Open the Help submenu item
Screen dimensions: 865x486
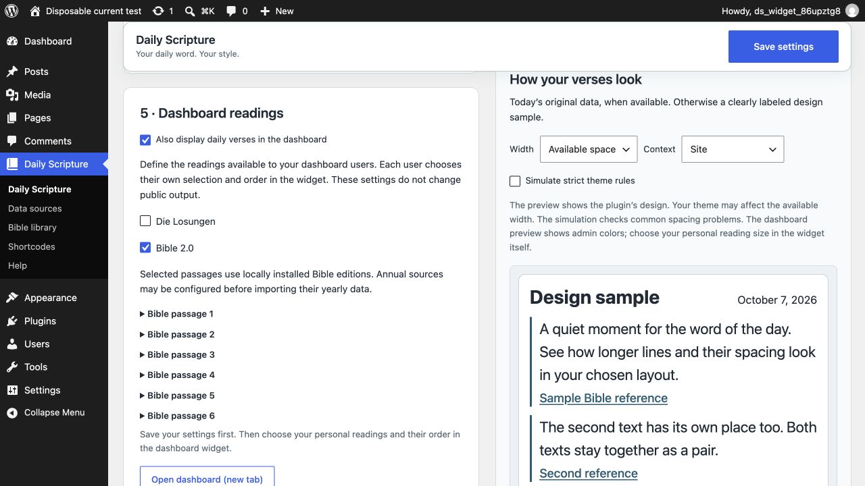(18, 265)
